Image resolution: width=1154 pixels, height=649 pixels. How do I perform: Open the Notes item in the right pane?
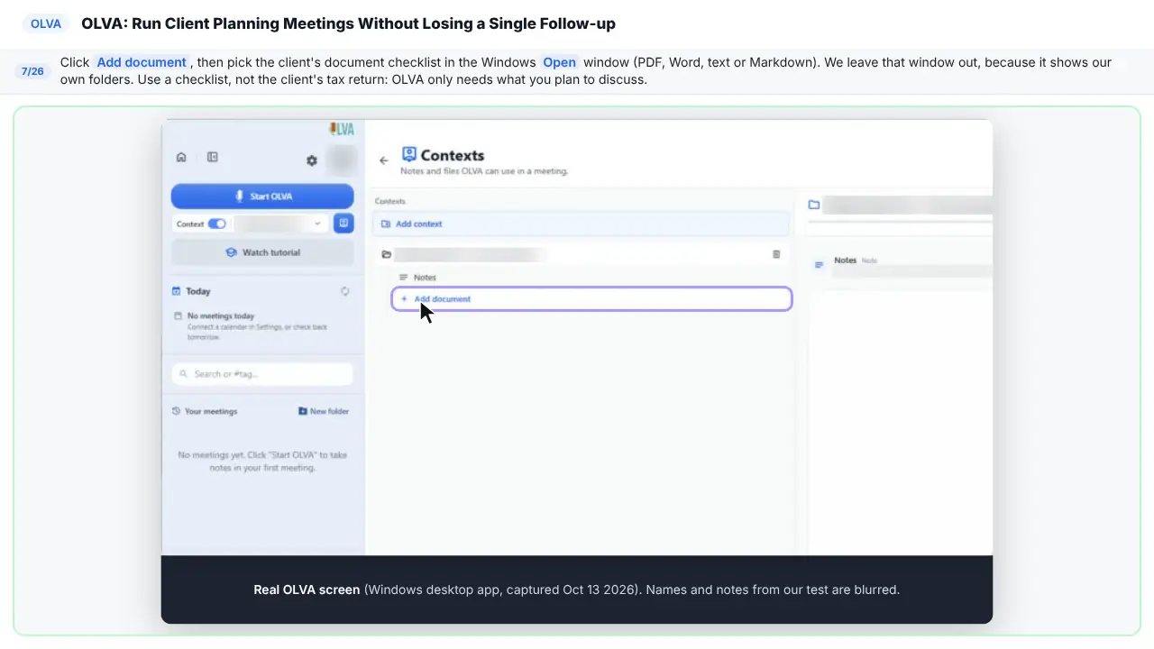[902, 264]
